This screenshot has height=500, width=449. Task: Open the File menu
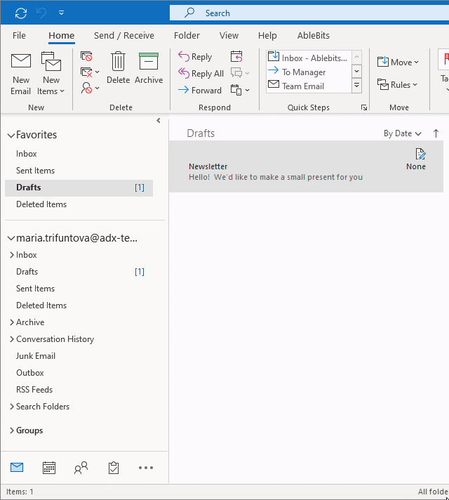tap(19, 35)
